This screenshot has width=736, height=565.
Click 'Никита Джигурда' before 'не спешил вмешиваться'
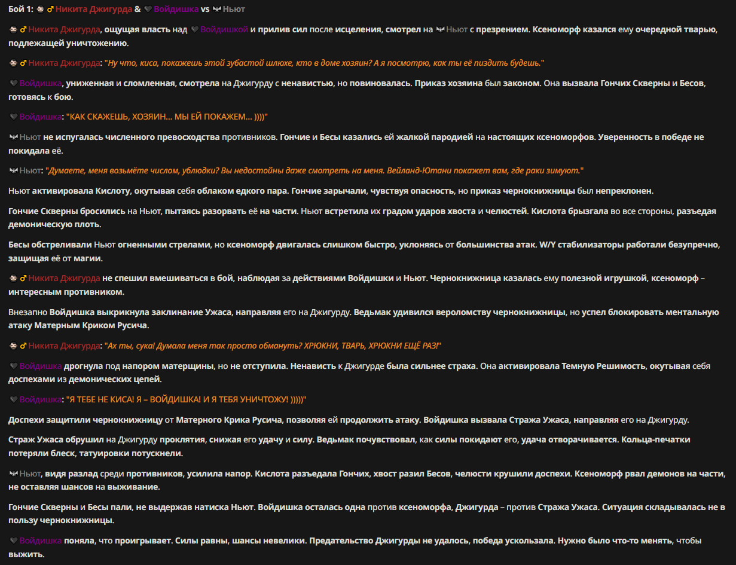tap(64, 278)
